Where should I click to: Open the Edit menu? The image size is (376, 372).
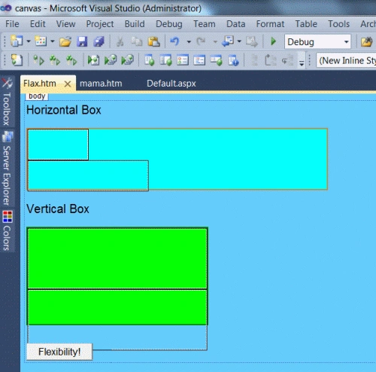[x=38, y=24]
